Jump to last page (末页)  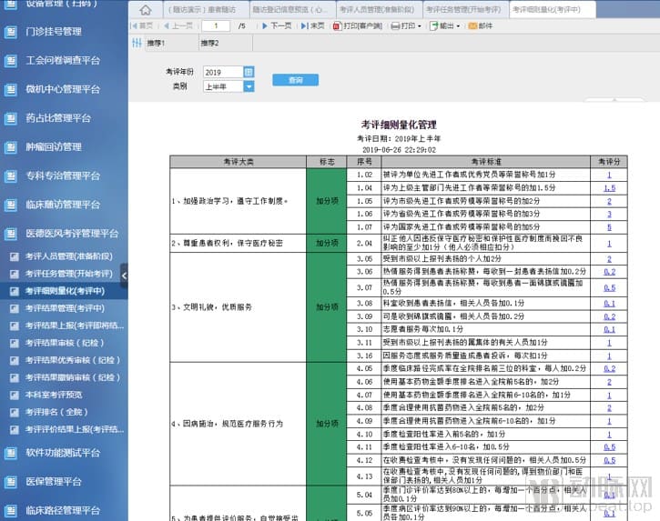tap(313, 26)
